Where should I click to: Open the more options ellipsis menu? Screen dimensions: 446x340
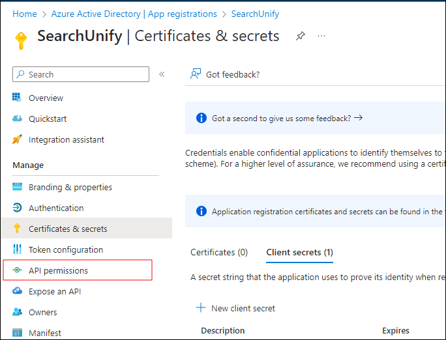(x=321, y=36)
